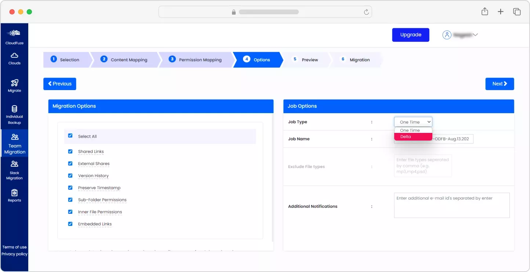Image resolution: width=530 pixels, height=272 pixels.
Task: Uncheck the Shared Links checkbox
Action: pyautogui.click(x=70, y=151)
